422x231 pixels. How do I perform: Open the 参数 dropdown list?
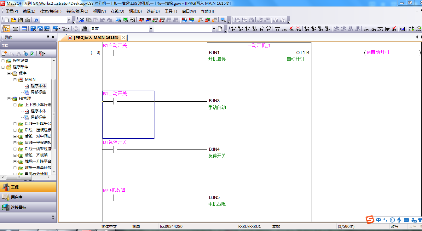click(151, 29)
